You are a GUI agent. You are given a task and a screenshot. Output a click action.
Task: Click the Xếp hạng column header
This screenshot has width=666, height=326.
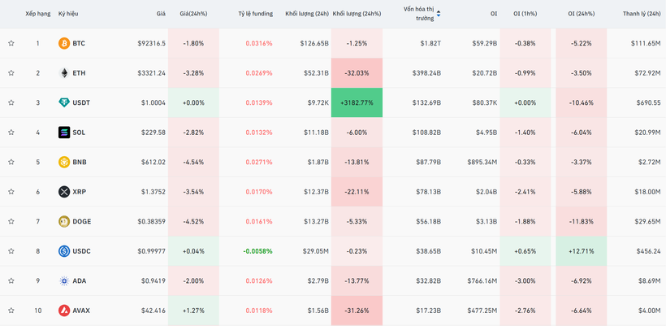tap(37, 14)
